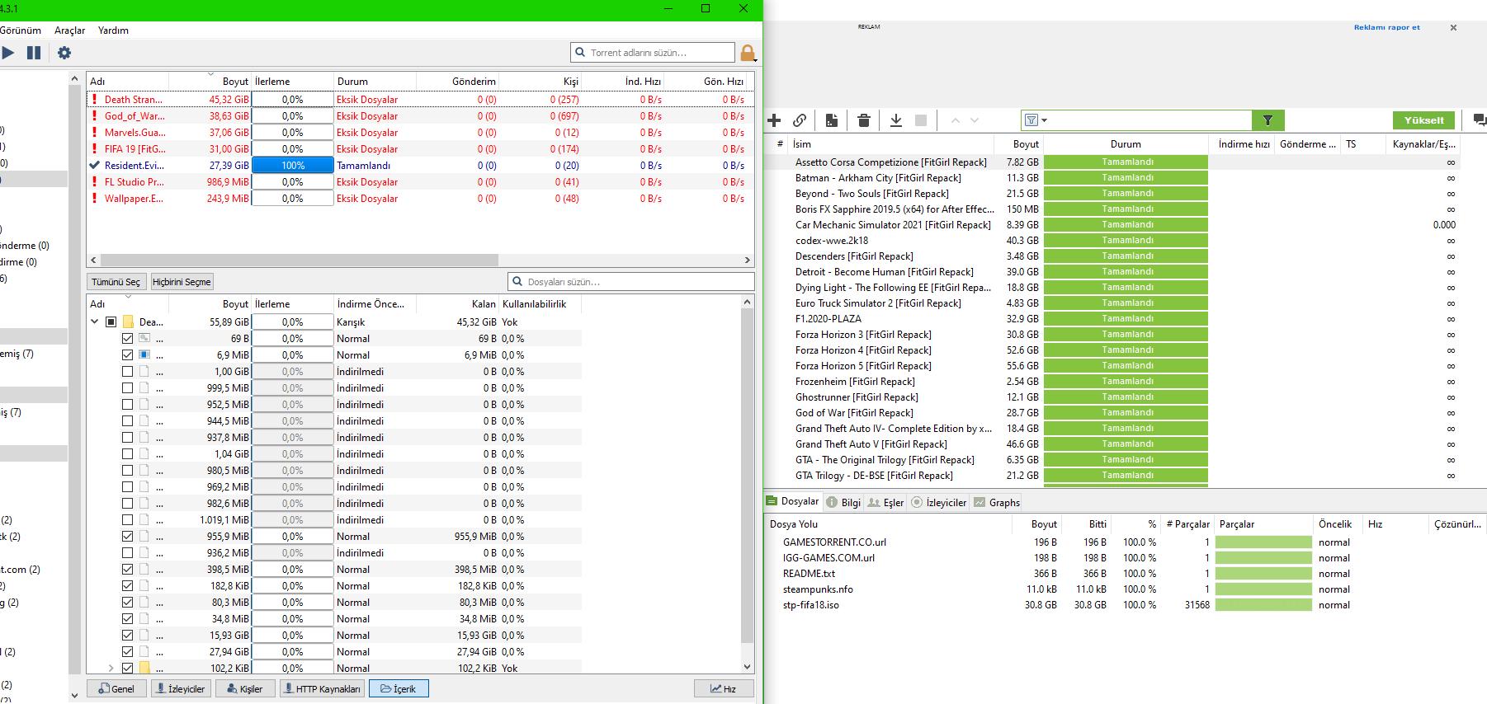Close the advertisement with its X icon

pyautogui.click(x=1453, y=27)
